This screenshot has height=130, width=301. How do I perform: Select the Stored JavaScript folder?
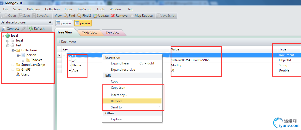[x=33, y=65]
